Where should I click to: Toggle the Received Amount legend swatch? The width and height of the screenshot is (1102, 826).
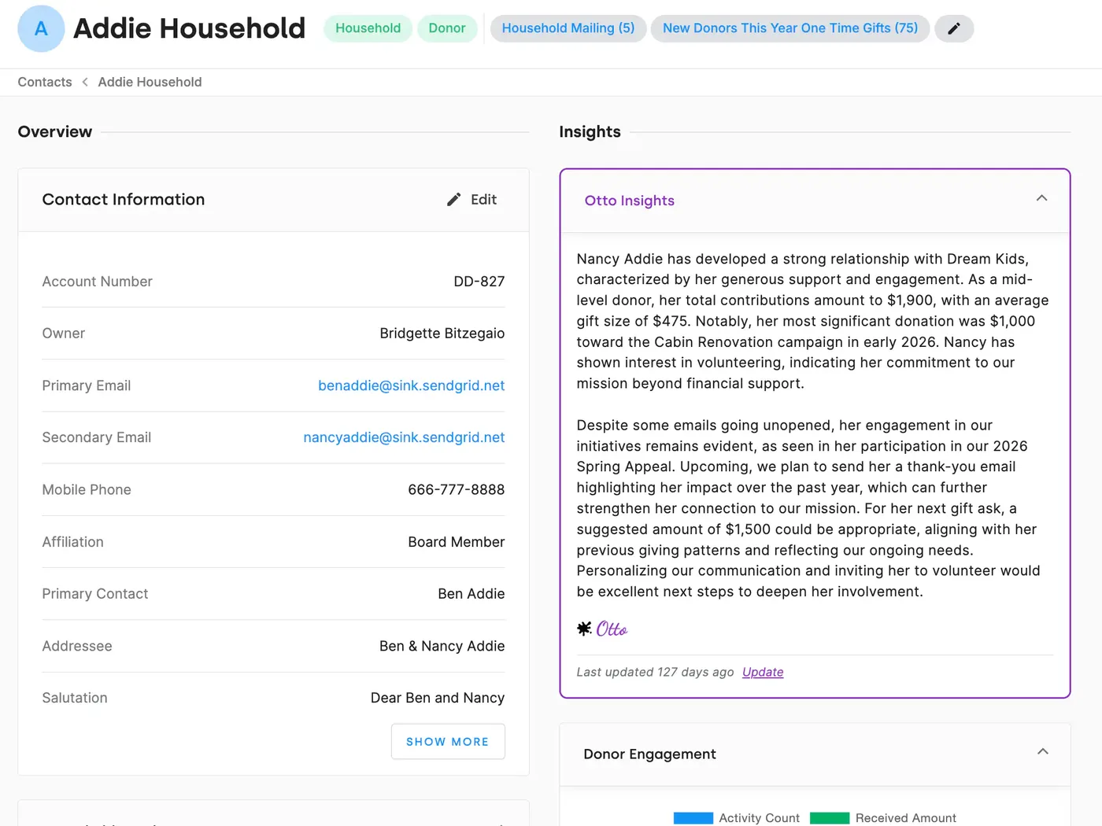(x=830, y=818)
